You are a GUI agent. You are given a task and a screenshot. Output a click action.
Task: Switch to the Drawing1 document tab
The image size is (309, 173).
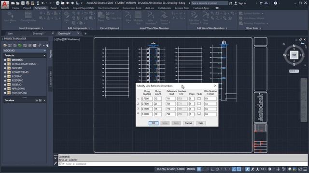pyautogui.click(x=39, y=34)
